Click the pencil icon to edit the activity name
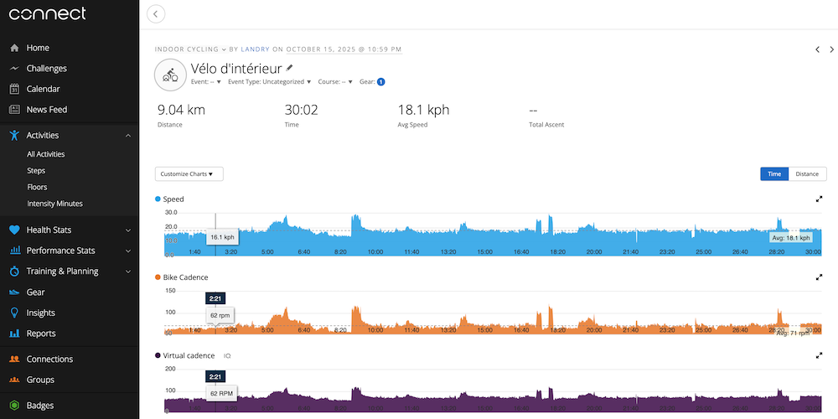The width and height of the screenshot is (838, 419). pos(289,68)
